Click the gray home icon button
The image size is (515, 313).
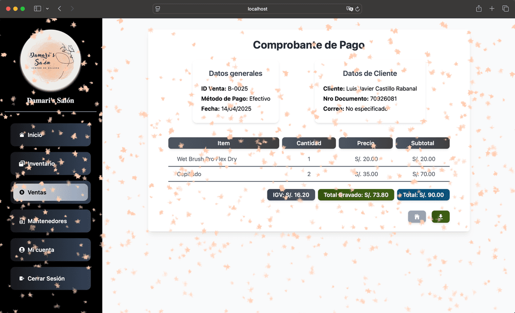(x=417, y=217)
